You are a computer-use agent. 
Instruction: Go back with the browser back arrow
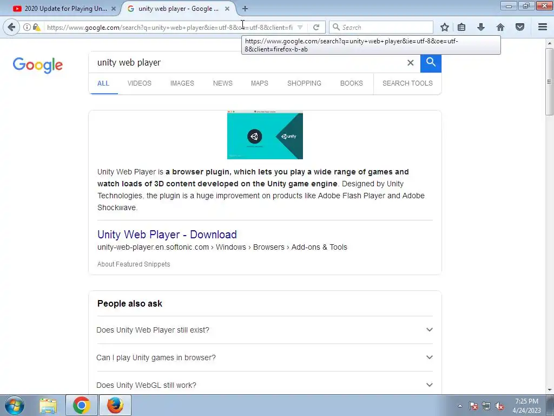coord(11,27)
